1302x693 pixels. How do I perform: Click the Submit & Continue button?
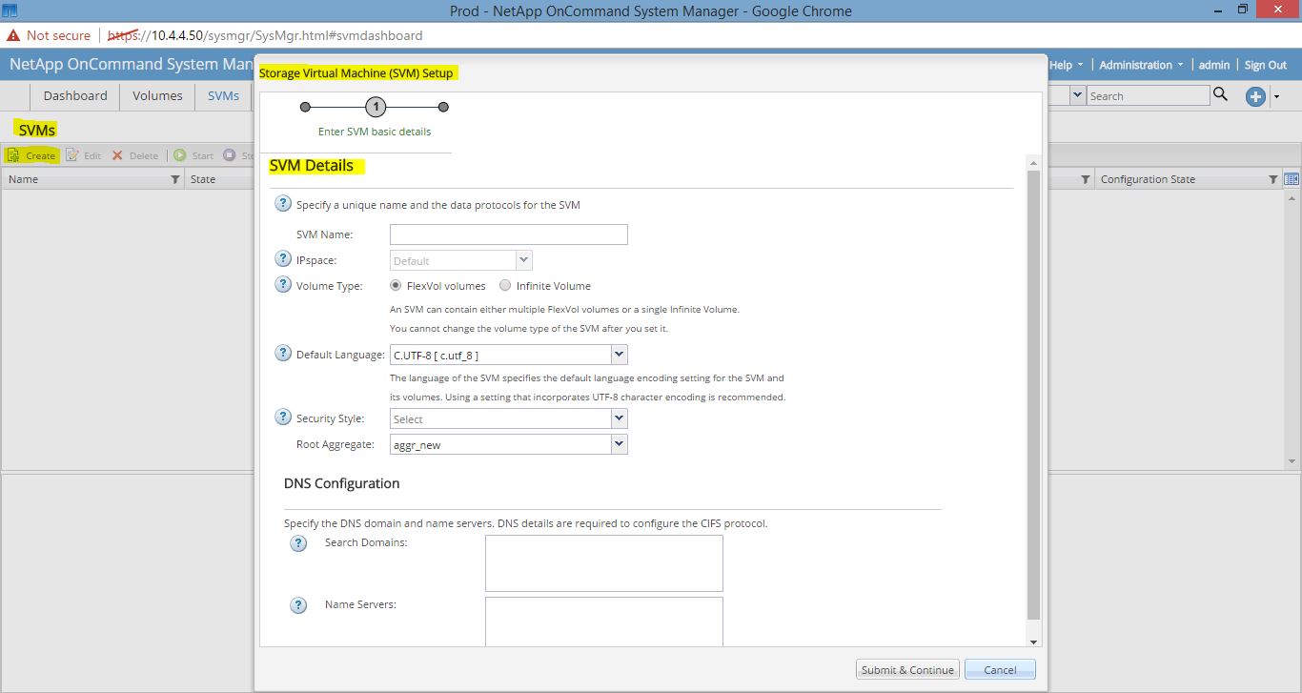click(905, 668)
